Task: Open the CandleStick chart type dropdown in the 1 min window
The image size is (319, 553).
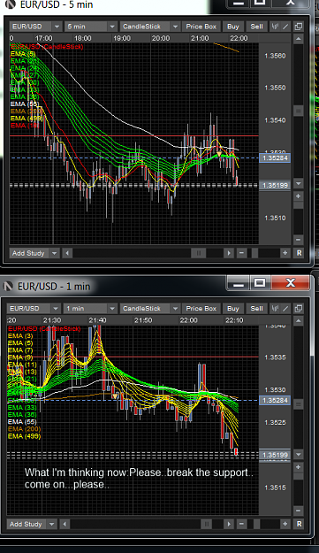Action: tap(150, 309)
